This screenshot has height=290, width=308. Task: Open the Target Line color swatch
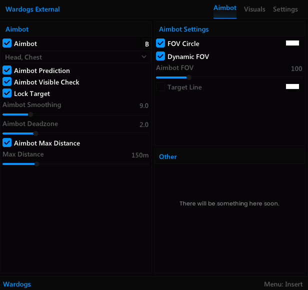[x=292, y=86]
